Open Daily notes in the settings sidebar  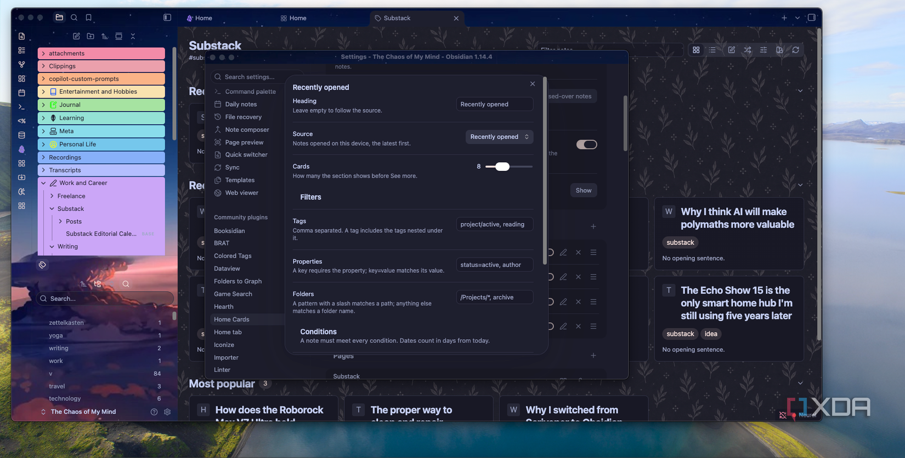[x=241, y=104]
